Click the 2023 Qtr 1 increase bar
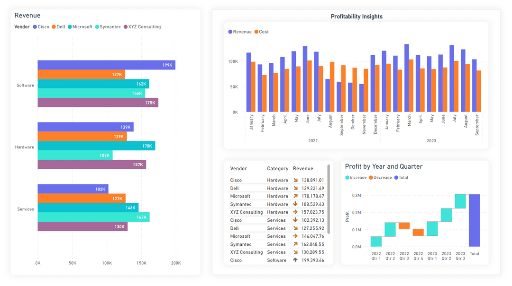Image resolution: width=512 pixels, height=286 pixels. [432, 229]
